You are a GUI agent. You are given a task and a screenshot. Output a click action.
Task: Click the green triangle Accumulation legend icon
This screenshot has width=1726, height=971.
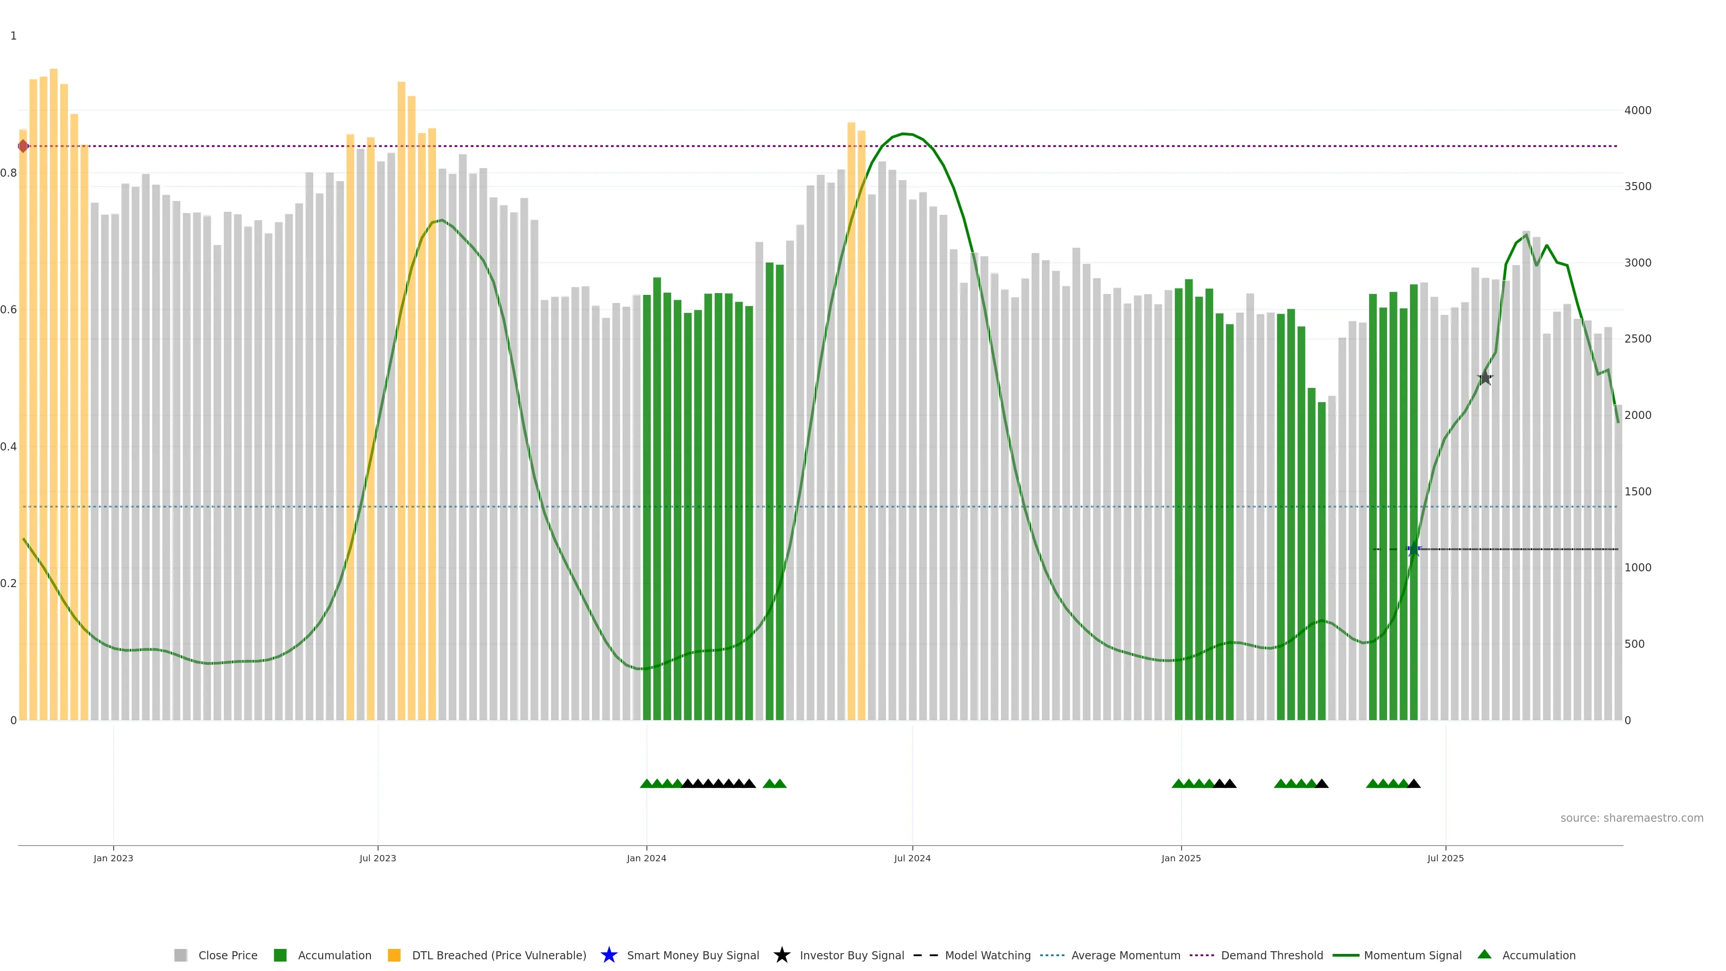click(1484, 954)
